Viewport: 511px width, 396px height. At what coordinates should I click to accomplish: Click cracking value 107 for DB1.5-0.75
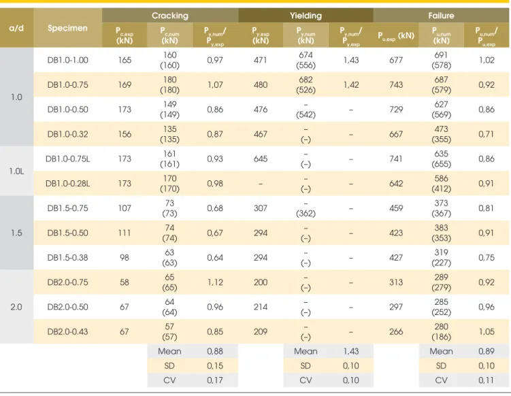click(x=125, y=208)
